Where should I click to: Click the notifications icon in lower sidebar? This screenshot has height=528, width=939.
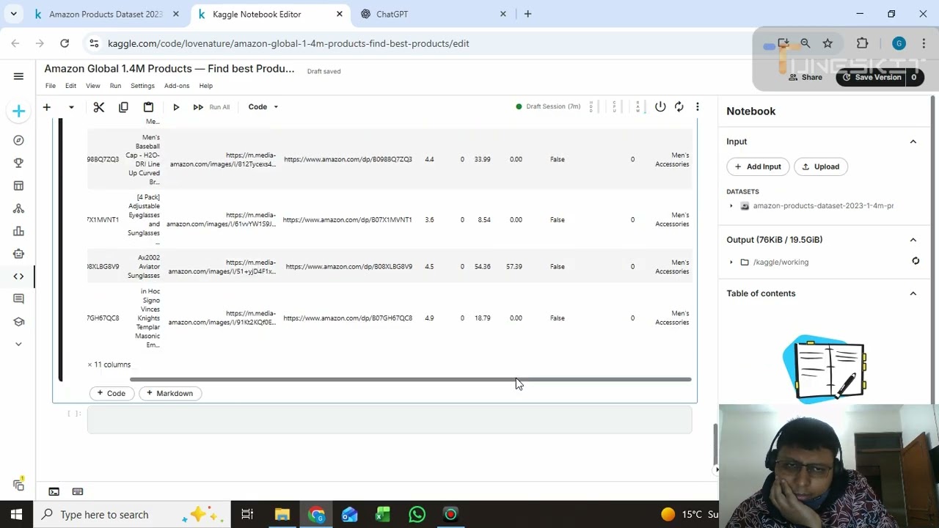point(18,485)
